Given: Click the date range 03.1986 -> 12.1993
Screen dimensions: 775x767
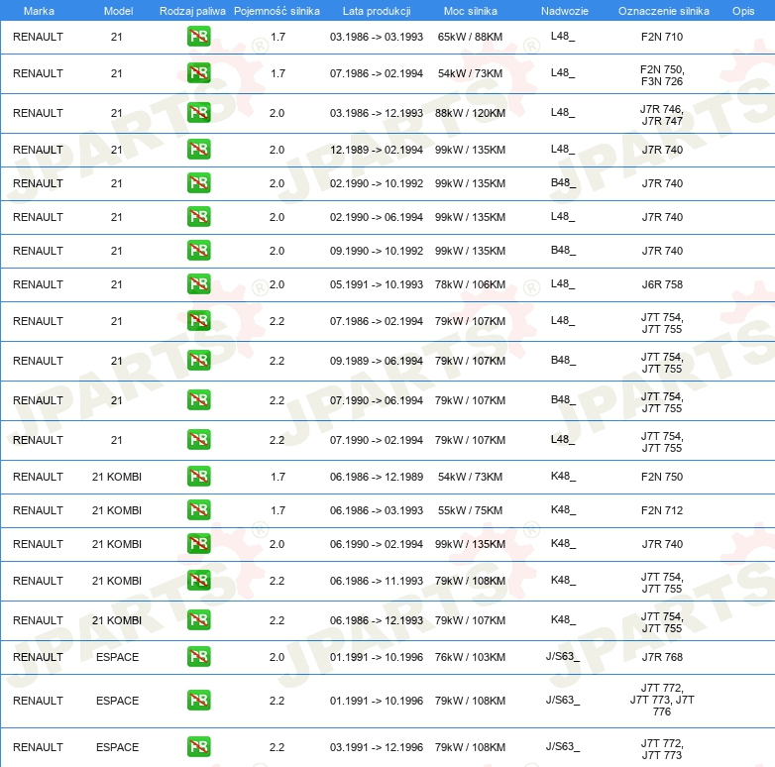Looking at the screenshot, I should point(377,113).
